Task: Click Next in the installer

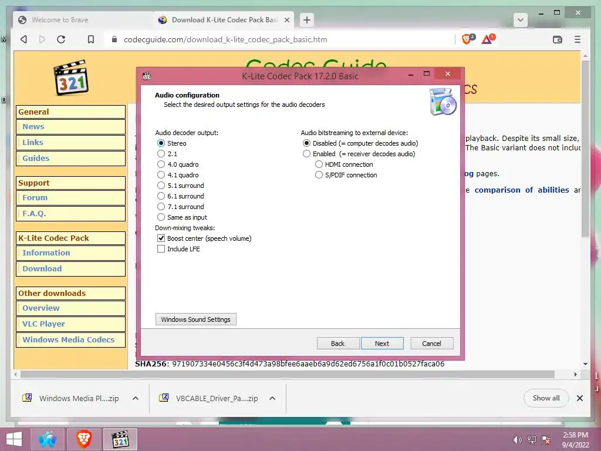Action: point(382,343)
